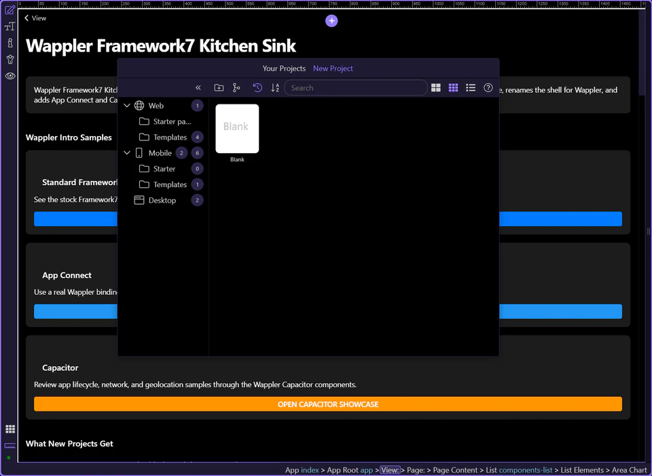Open the info icon in left sidebar
The width and height of the screenshot is (652, 476).
(x=10, y=43)
